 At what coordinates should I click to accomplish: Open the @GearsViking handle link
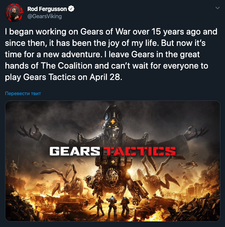[44, 16]
